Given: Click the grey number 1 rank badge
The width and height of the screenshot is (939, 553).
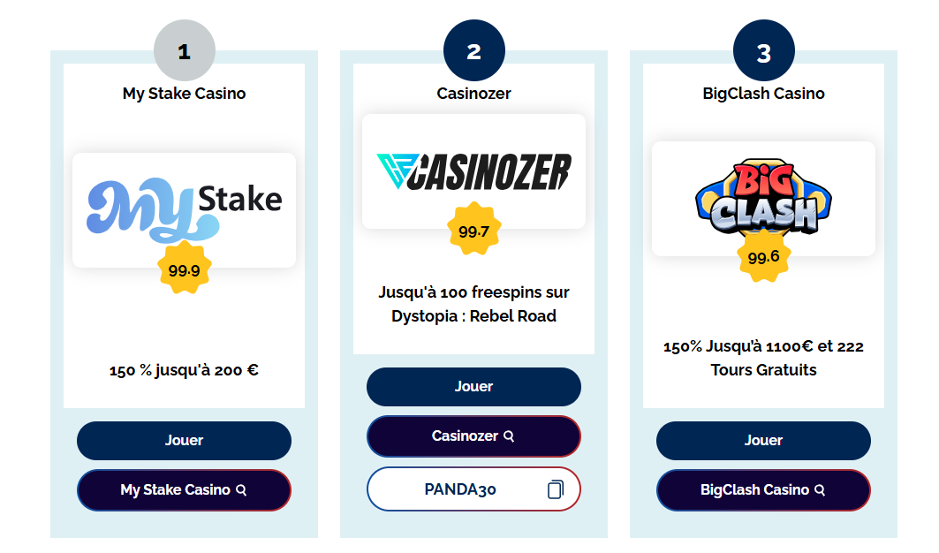Looking at the screenshot, I should click(x=185, y=50).
